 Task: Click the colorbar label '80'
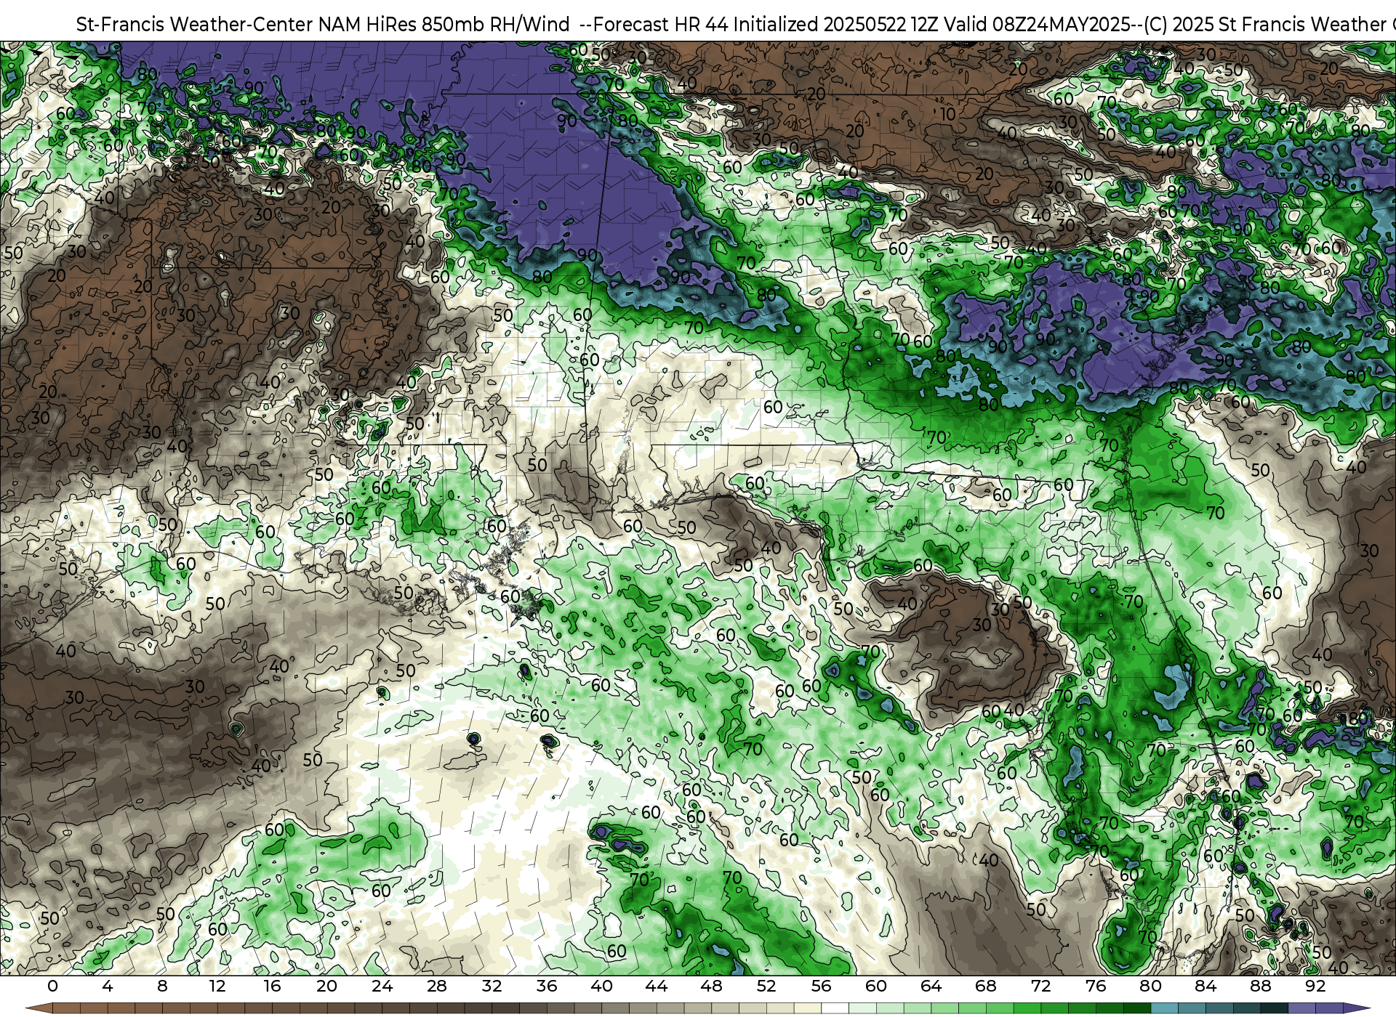(1150, 986)
